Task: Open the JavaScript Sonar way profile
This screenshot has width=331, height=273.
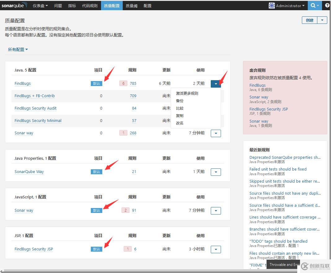Action: [x=24, y=210]
